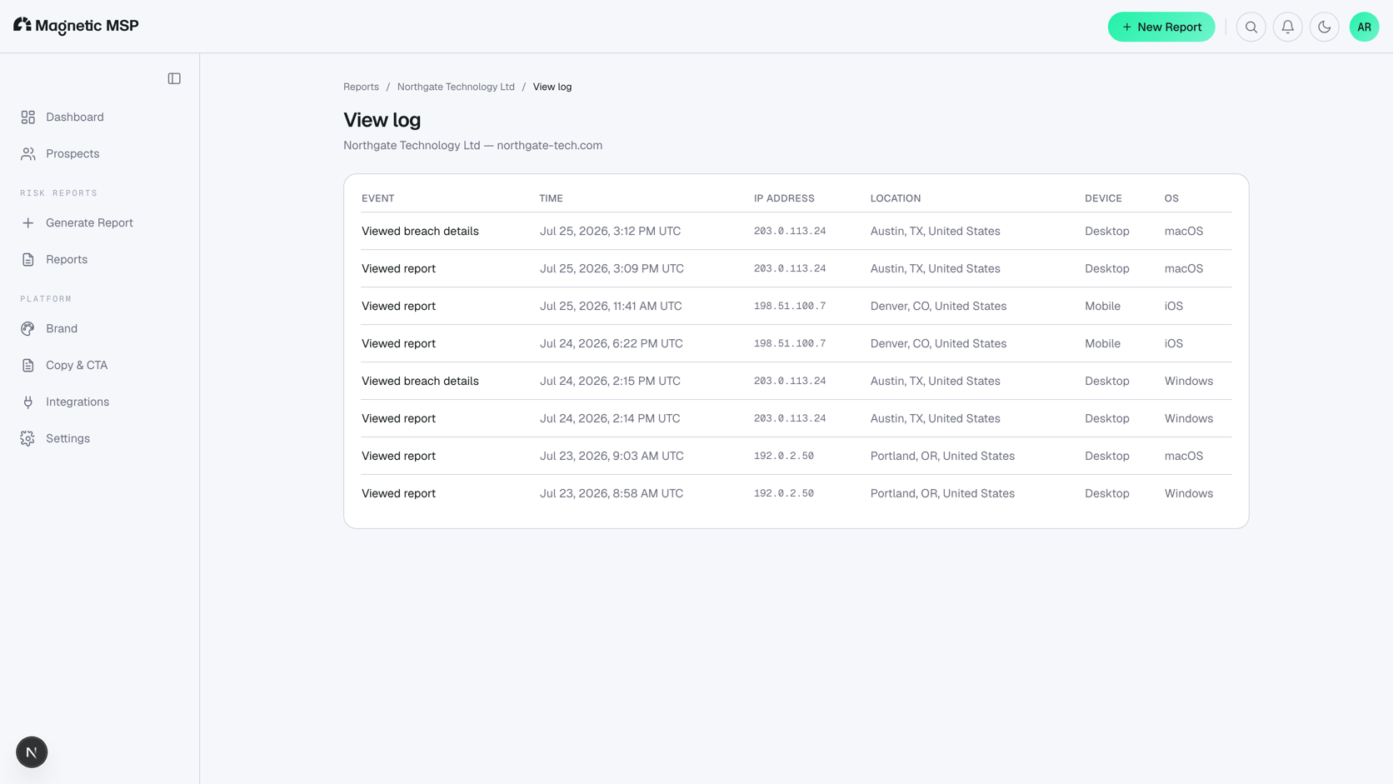The image size is (1393, 784).
Task: Click the Settings gear icon
Action: tap(28, 439)
